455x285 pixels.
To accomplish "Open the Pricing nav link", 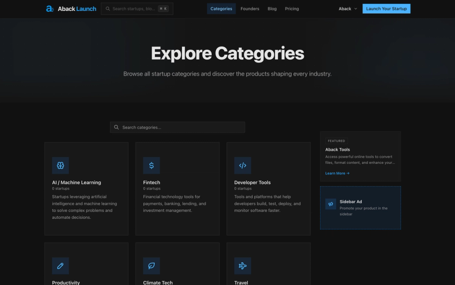I will (292, 9).
